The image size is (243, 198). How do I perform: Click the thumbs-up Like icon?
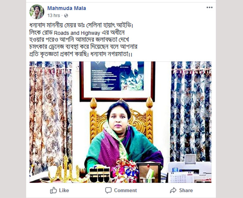pos(53,190)
